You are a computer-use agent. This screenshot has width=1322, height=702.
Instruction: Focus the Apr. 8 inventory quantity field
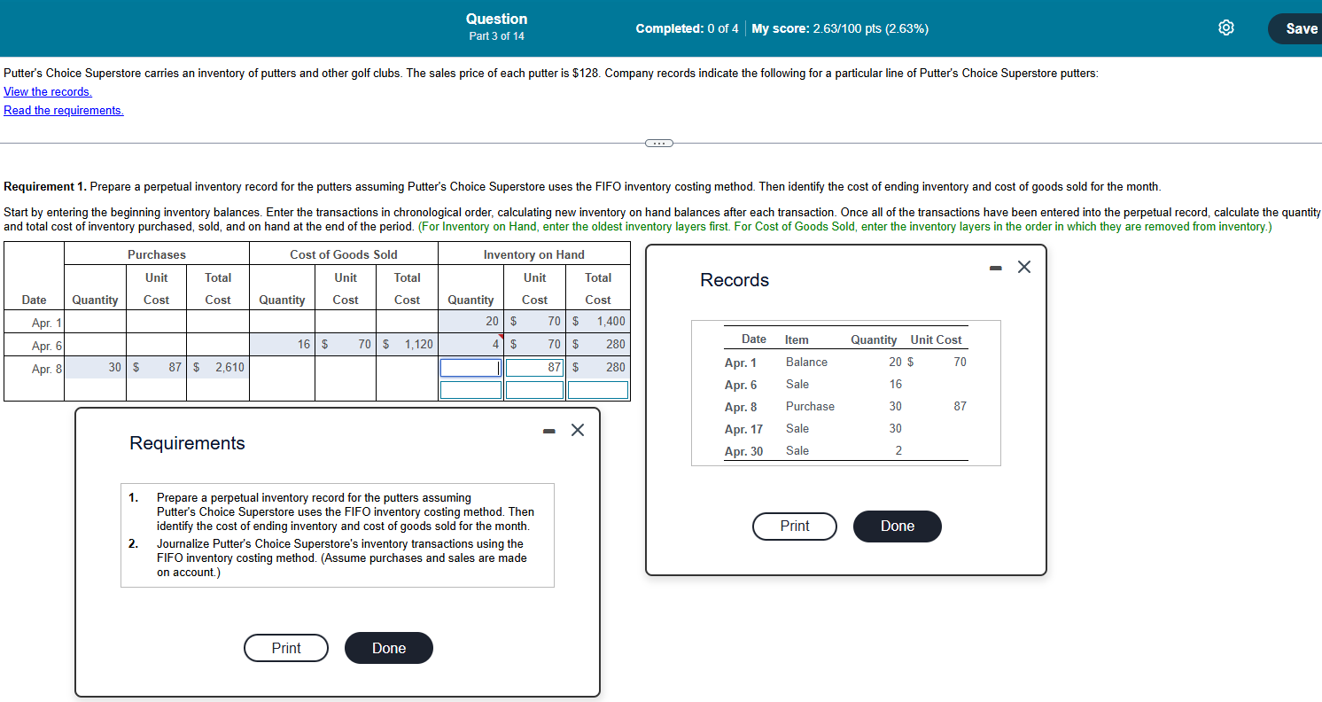click(x=471, y=368)
